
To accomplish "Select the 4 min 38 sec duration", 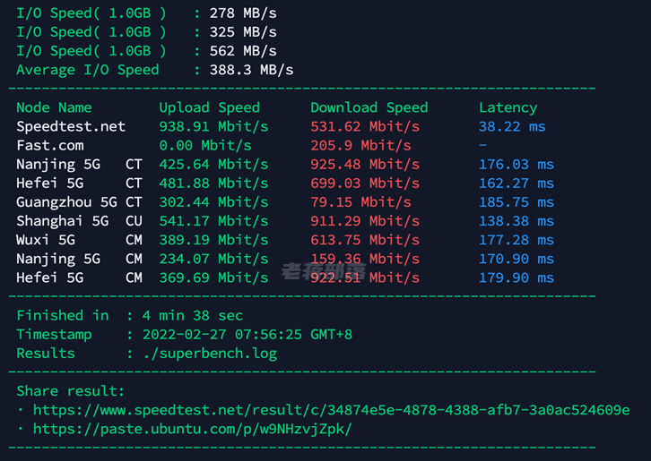I will (193, 315).
